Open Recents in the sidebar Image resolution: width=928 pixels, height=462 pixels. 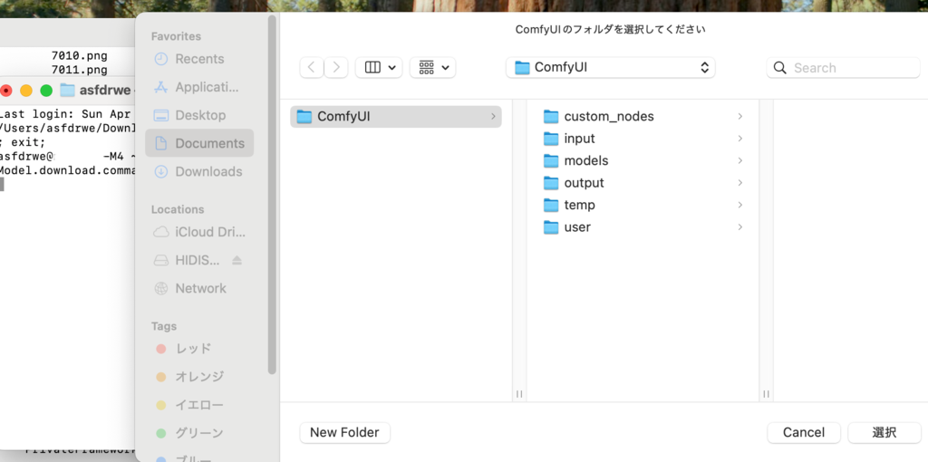pos(199,59)
